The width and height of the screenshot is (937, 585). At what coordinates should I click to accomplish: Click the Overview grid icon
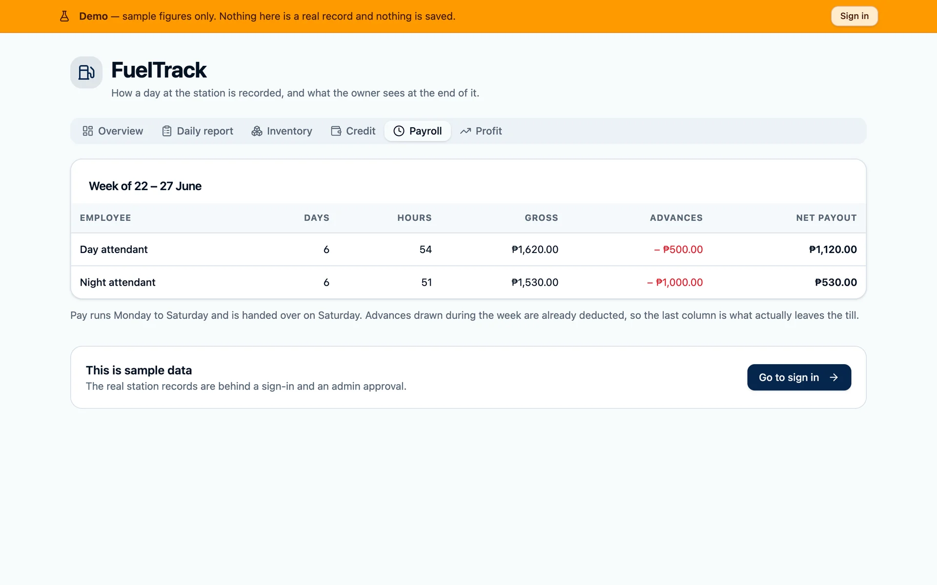[x=88, y=131]
